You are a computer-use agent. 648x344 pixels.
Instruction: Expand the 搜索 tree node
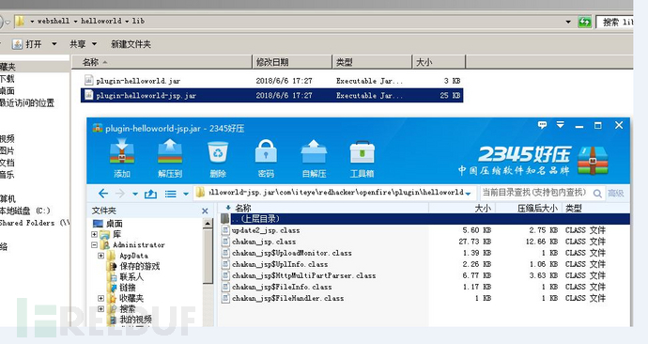100,309
